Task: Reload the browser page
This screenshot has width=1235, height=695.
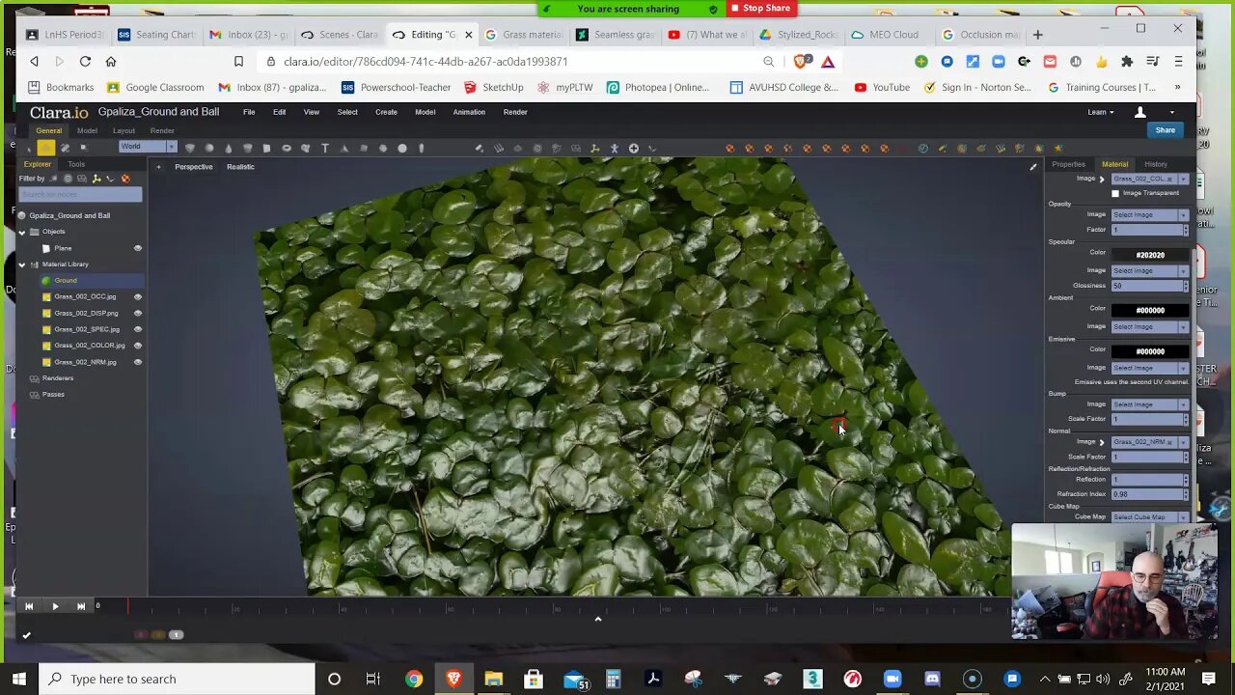Action: coord(85,62)
